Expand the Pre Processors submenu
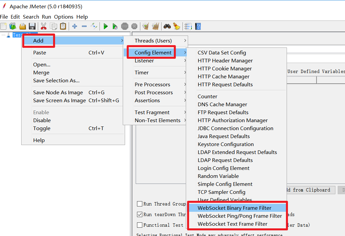This screenshot has height=236, width=345. (155, 85)
